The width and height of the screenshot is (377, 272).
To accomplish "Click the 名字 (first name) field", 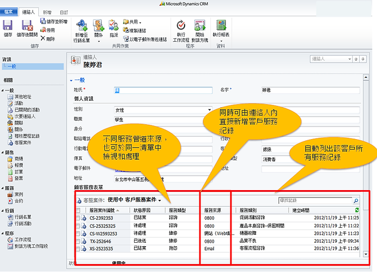I will pos(311,90).
